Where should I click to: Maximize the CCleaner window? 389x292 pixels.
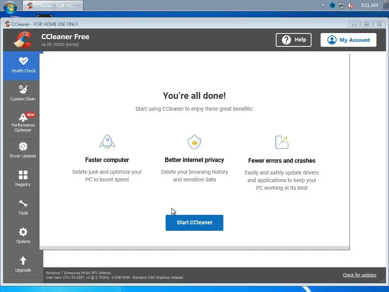367,24
